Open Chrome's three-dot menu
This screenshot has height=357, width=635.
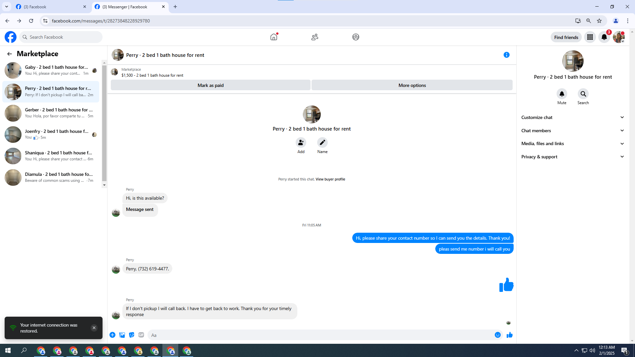[628, 21]
